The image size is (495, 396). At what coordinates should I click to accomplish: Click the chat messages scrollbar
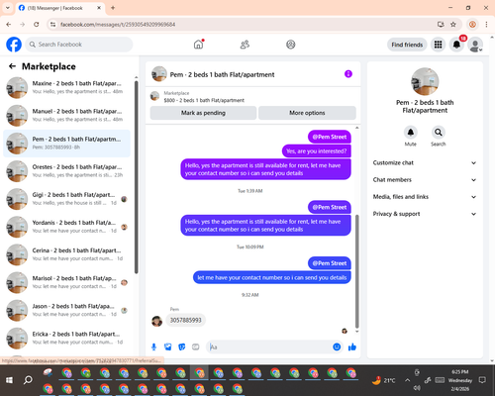tap(356, 270)
